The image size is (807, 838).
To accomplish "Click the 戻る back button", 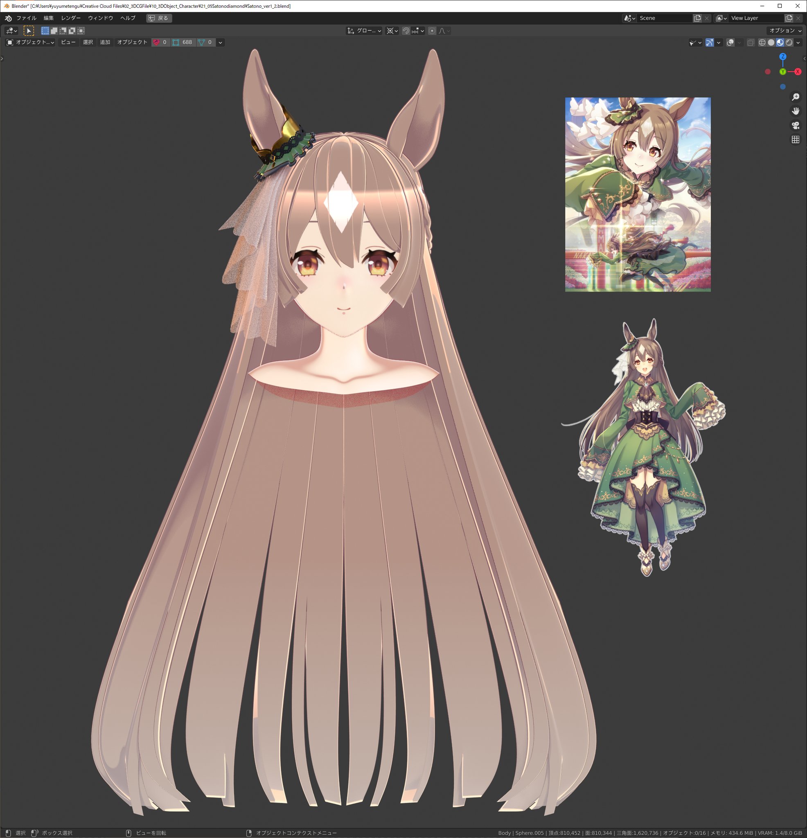I will click(159, 18).
